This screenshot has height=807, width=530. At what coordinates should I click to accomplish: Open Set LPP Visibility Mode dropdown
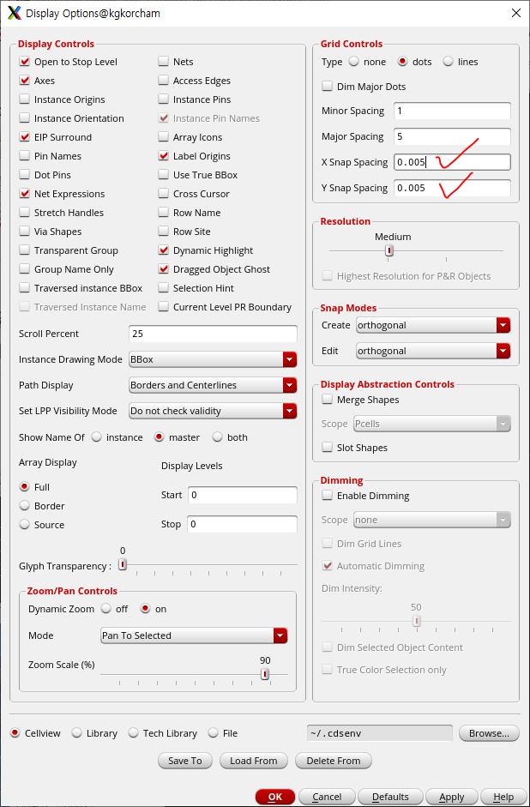pos(213,411)
